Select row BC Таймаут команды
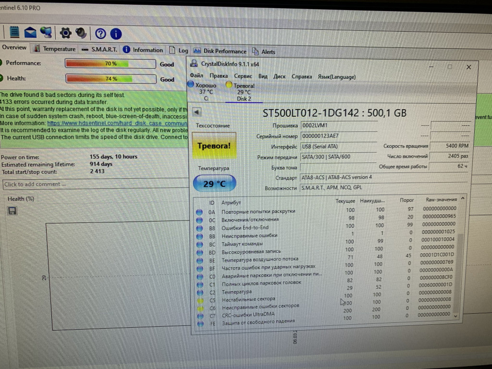 (325, 242)
